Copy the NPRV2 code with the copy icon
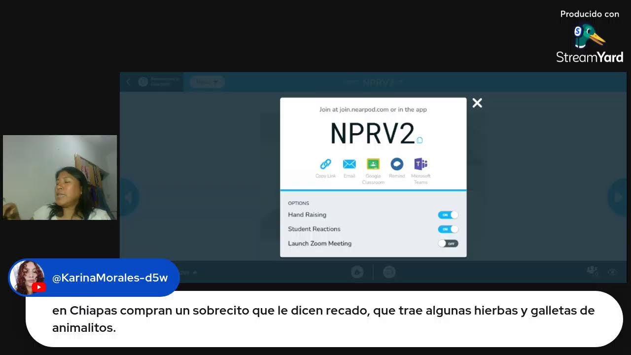Screen dimensions: 631x355 click(420, 140)
